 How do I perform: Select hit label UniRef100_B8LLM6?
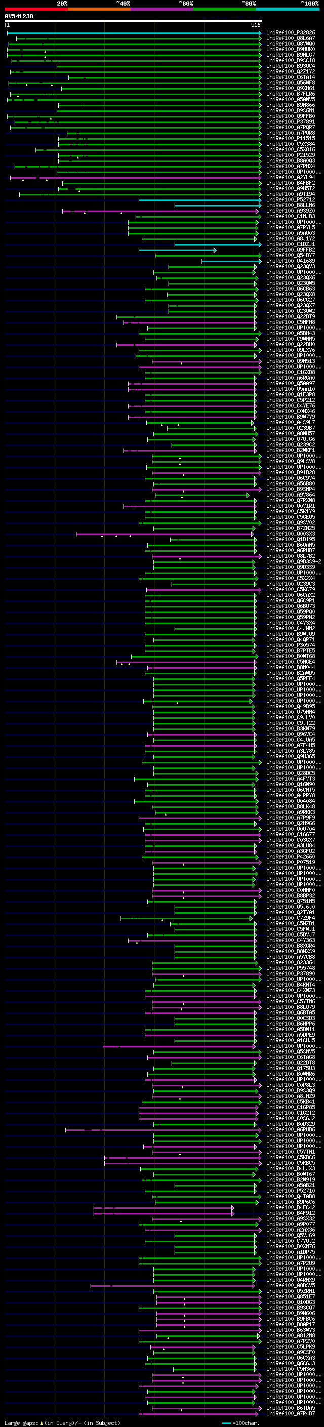(291, 206)
